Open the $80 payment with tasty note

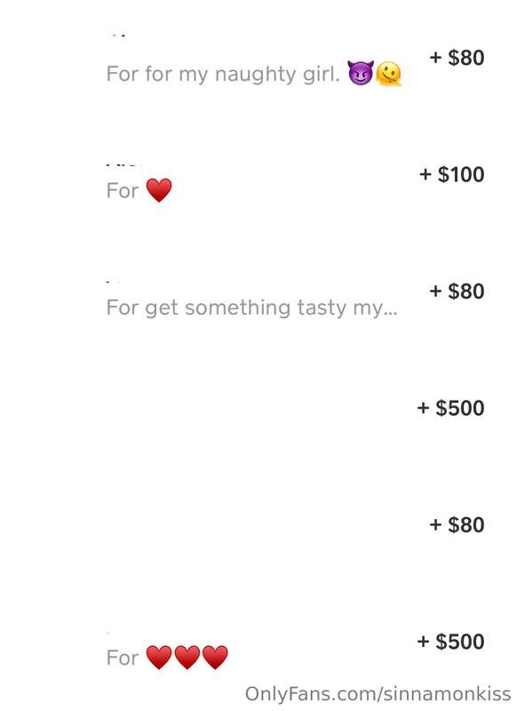457,292
